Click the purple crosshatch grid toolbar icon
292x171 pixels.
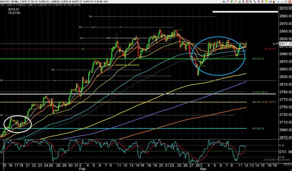tap(228, 1)
